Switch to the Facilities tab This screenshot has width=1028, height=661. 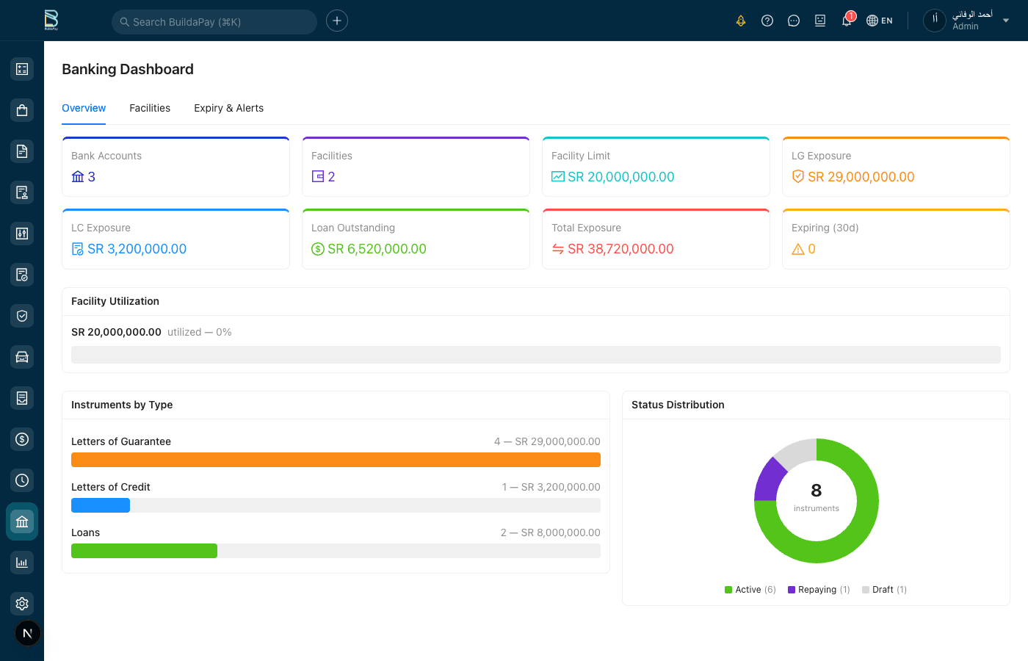tap(149, 108)
